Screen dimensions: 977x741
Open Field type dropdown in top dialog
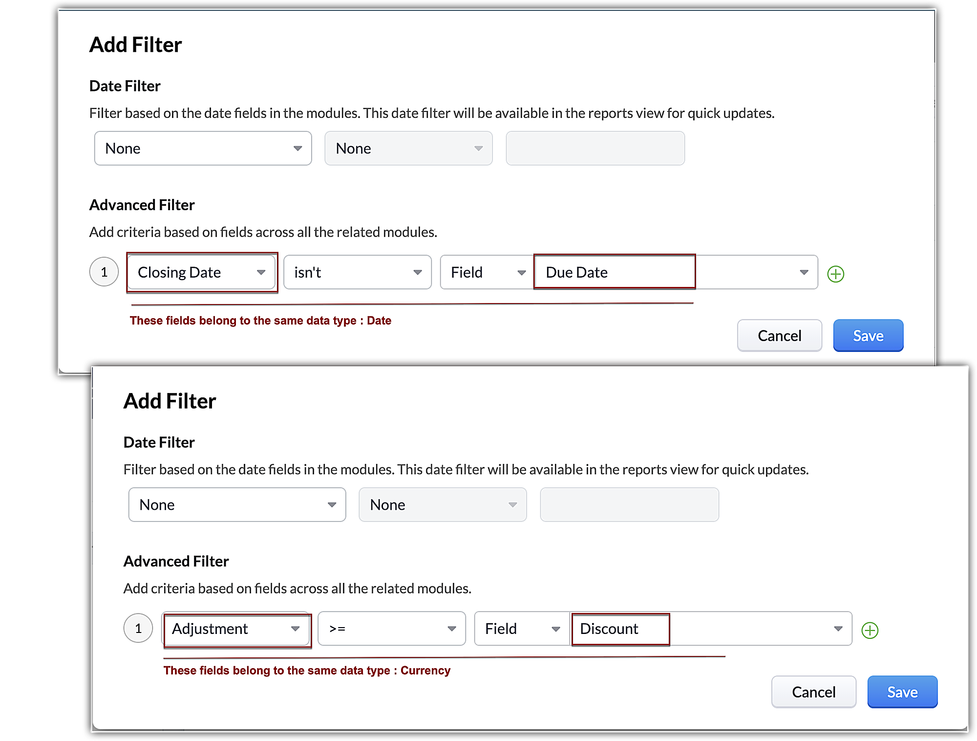[x=487, y=272]
